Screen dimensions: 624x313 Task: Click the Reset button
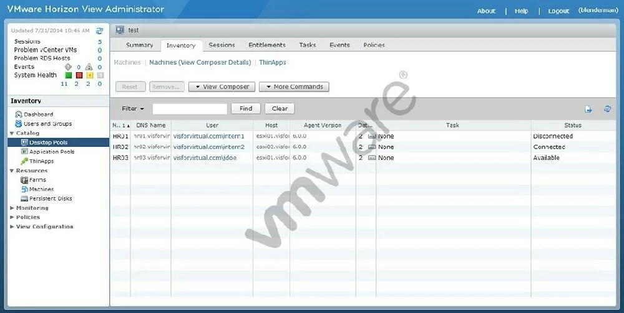click(130, 87)
